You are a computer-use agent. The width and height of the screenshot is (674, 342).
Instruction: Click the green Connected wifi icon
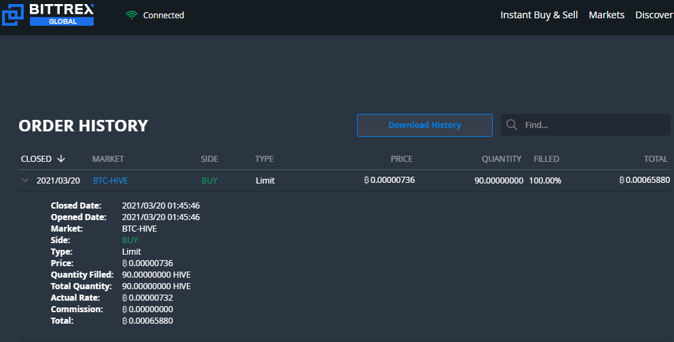click(132, 15)
